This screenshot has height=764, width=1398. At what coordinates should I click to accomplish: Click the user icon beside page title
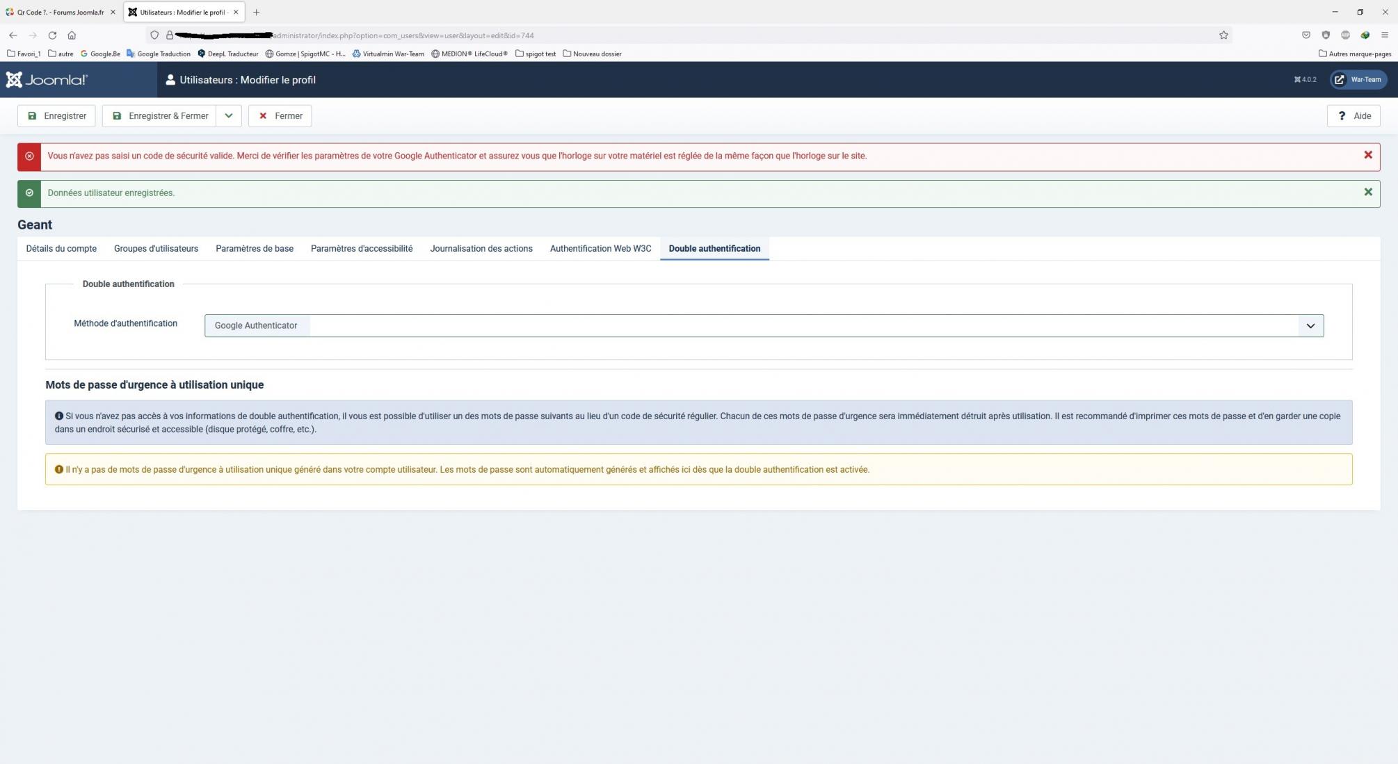tap(170, 80)
